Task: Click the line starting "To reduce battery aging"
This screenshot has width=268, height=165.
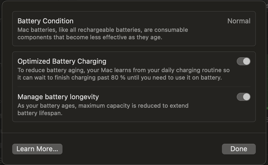Action: pyautogui.click(x=123, y=70)
